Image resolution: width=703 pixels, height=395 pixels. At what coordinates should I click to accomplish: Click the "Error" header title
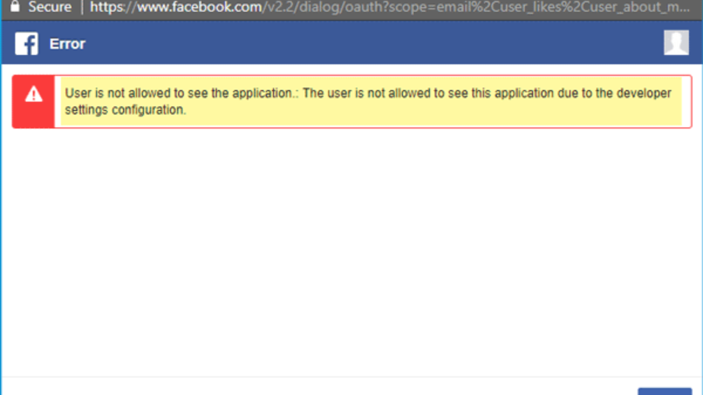(x=67, y=44)
